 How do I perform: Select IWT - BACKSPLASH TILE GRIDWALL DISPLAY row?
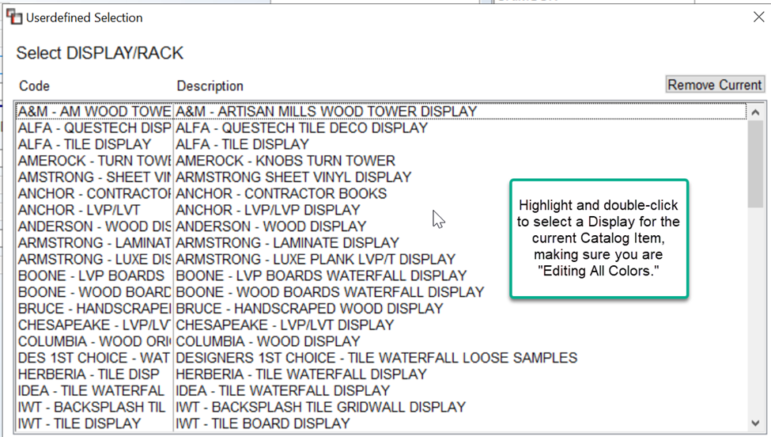pyautogui.click(x=381, y=407)
